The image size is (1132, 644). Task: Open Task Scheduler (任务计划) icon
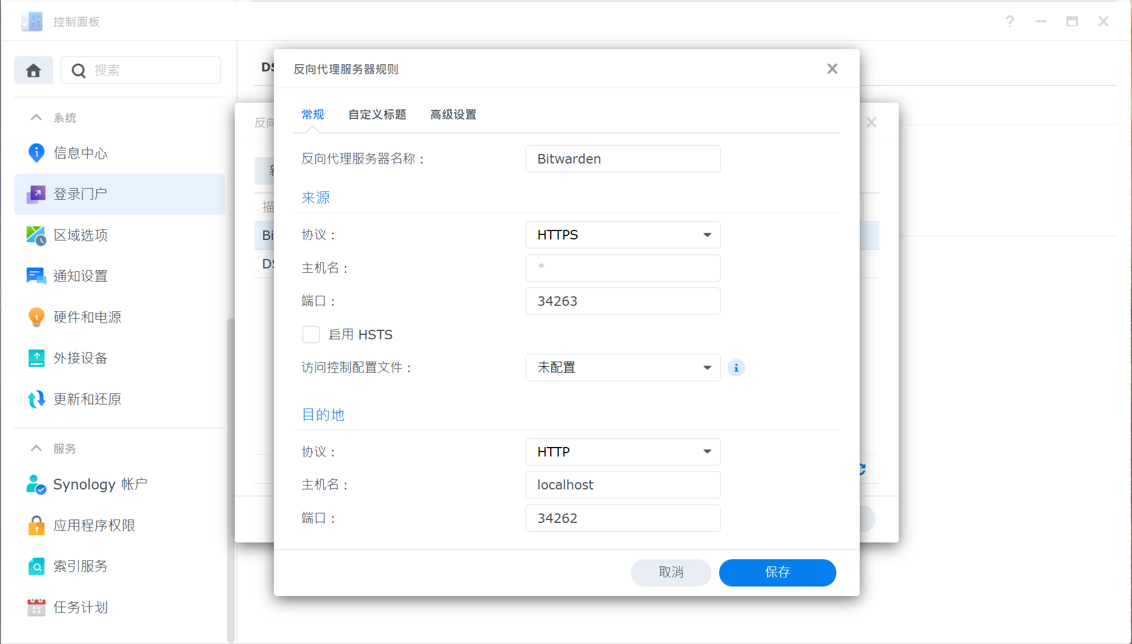click(x=36, y=607)
